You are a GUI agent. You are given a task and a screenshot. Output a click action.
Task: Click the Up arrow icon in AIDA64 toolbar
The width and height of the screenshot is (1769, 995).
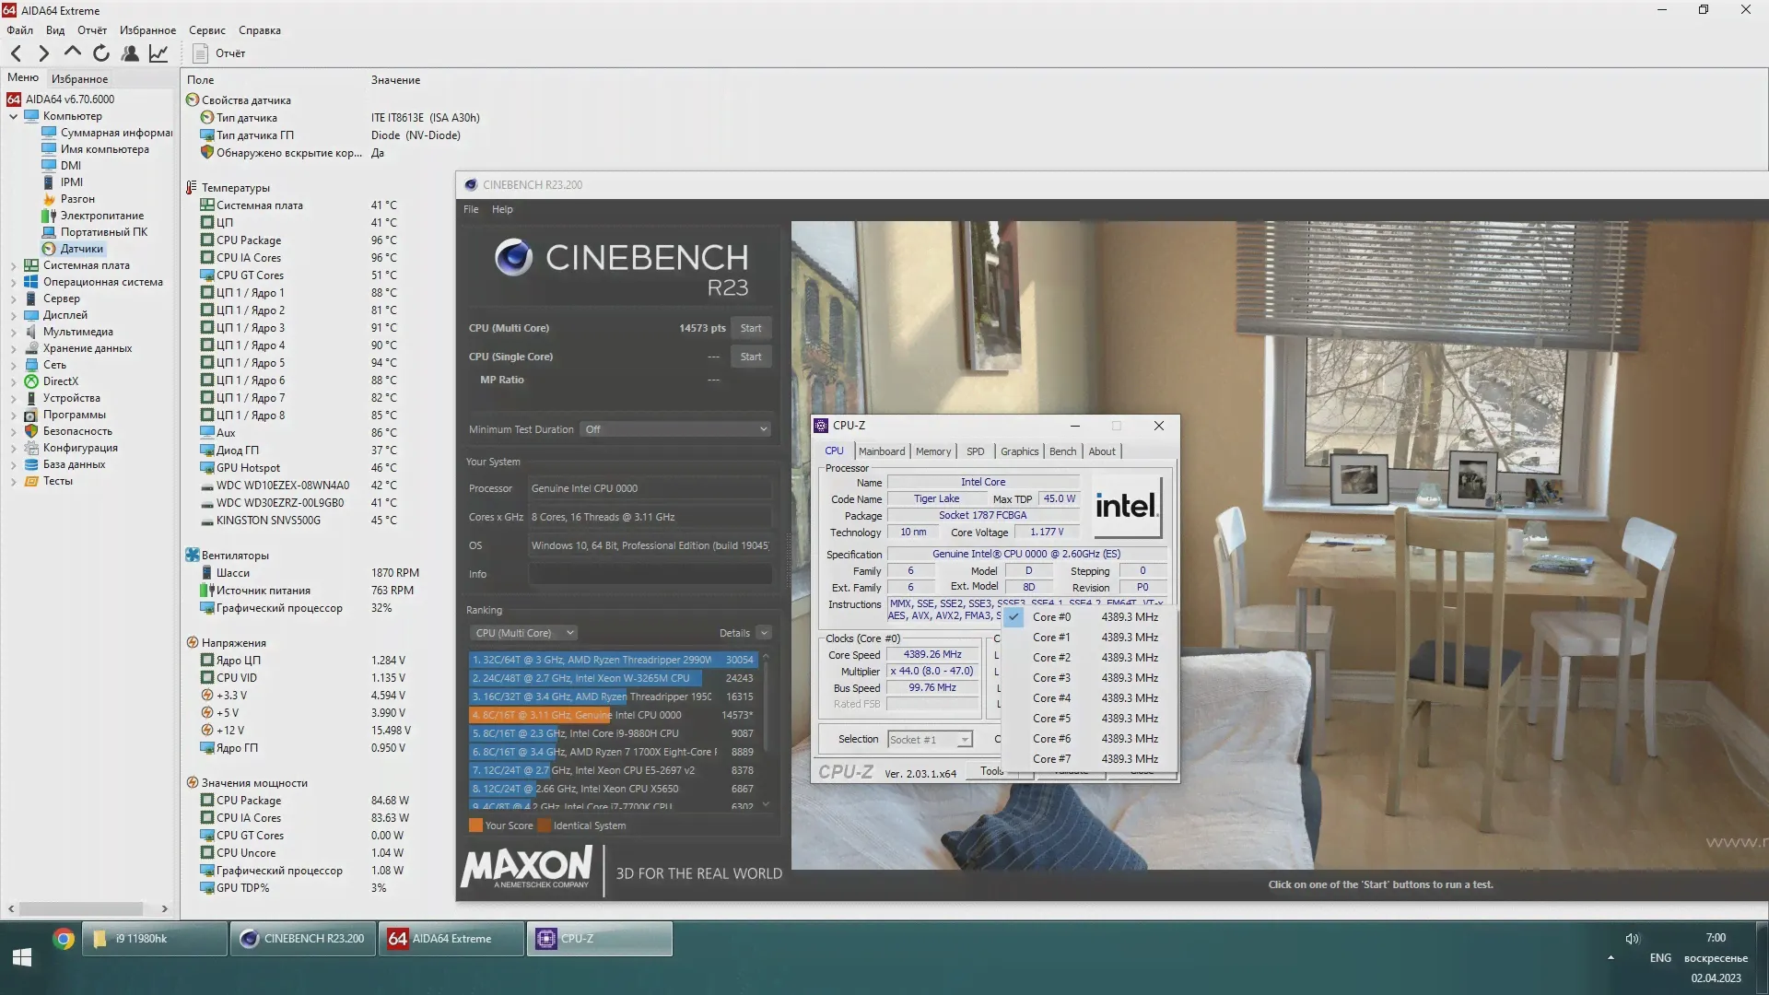coord(73,53)
